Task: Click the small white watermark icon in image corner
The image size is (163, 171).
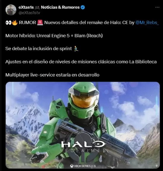Action: (x=156, y=166)
